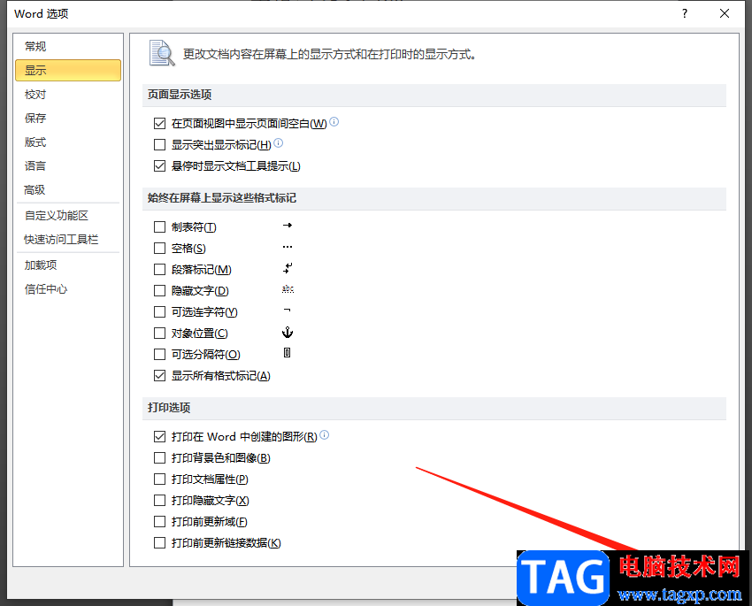Enable 打印前更新链接数据 checkbox

tap(160, 542)
